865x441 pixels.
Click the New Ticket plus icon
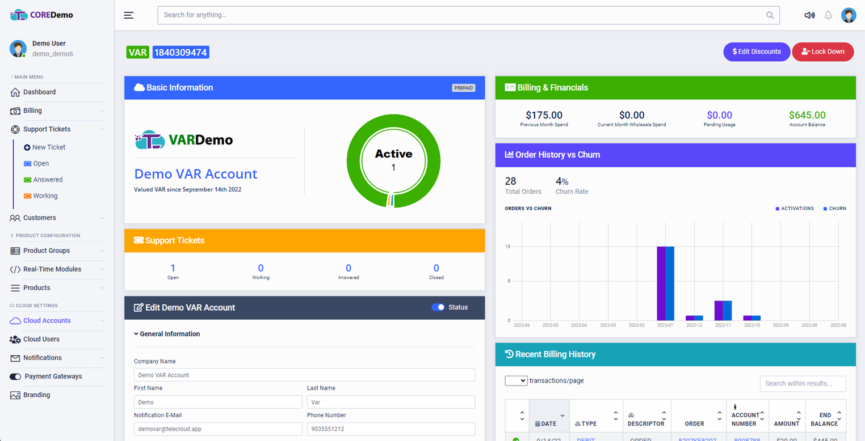pos(27,147)
